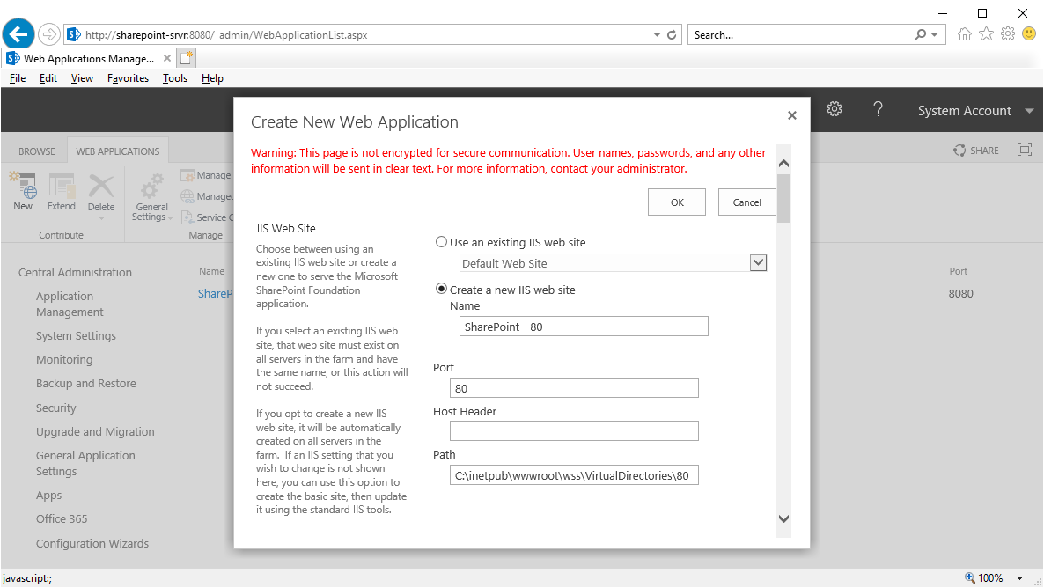This screenshot has height=588, width=1044.
Task: Open Help using the question mark icon
Action: click(x=878, y=108)
